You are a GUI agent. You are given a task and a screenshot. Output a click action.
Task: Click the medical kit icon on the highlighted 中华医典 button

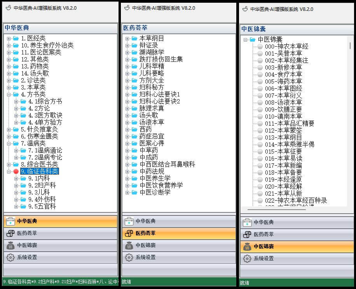pos(10,221)
